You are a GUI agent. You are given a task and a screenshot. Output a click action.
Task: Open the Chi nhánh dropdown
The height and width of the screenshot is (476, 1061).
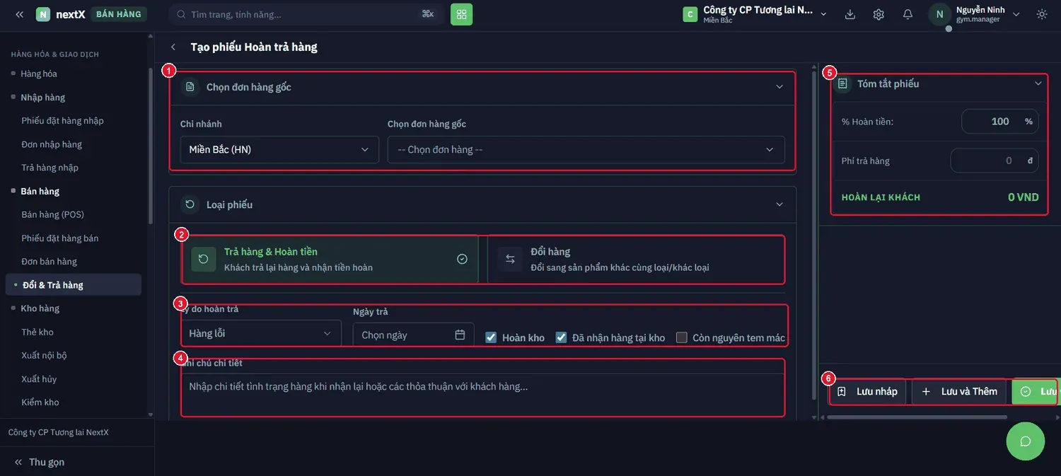point(279,149)
